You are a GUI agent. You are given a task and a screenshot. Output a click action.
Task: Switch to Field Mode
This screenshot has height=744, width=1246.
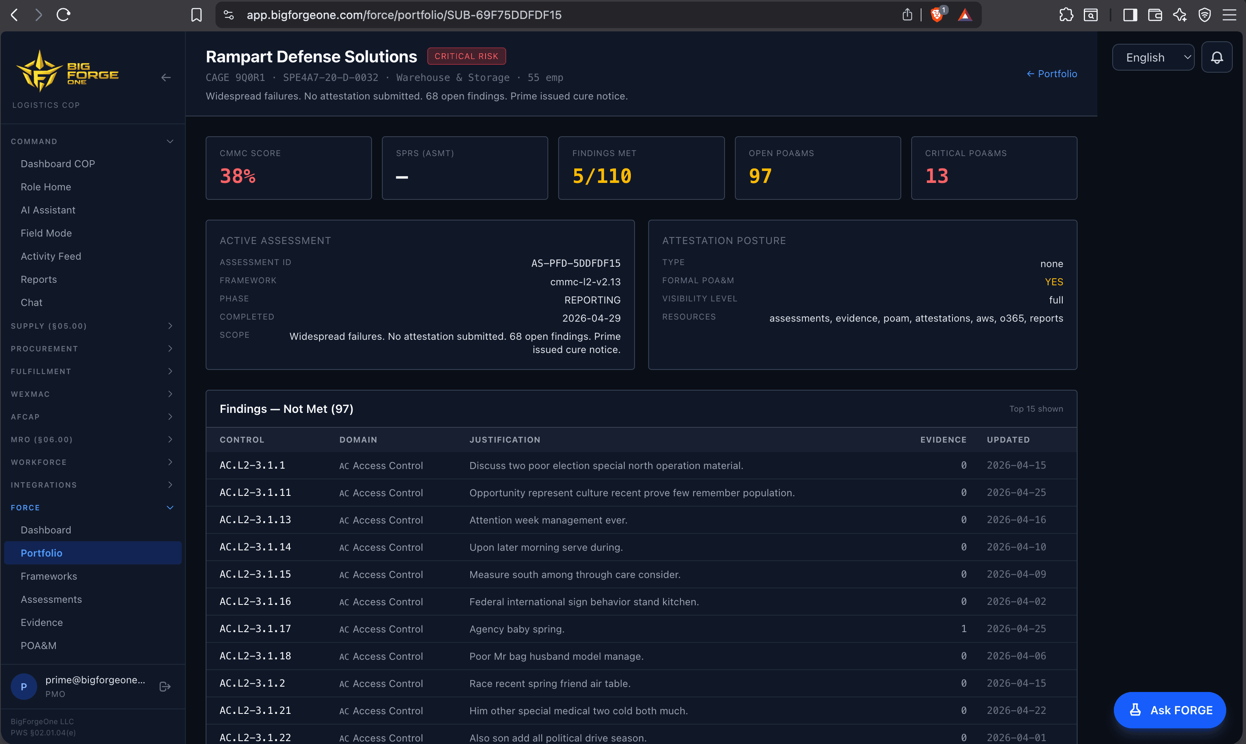pyautogui.click(x=93, y=233)
